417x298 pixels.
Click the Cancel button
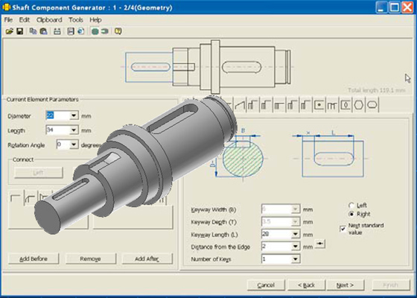[x=266, y=285]
